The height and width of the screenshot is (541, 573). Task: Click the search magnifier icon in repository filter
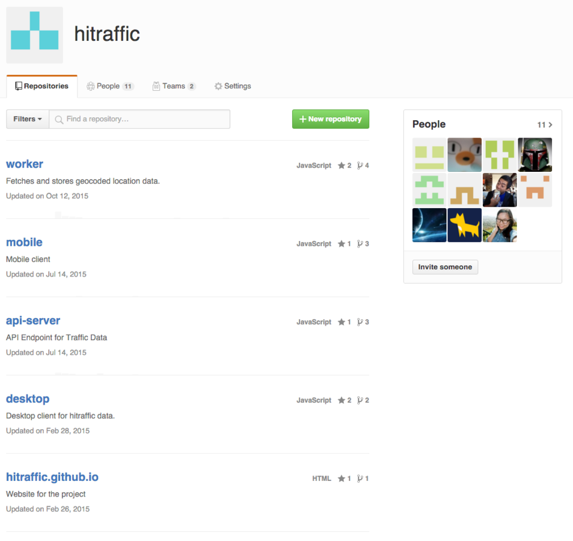coord(58,120)
